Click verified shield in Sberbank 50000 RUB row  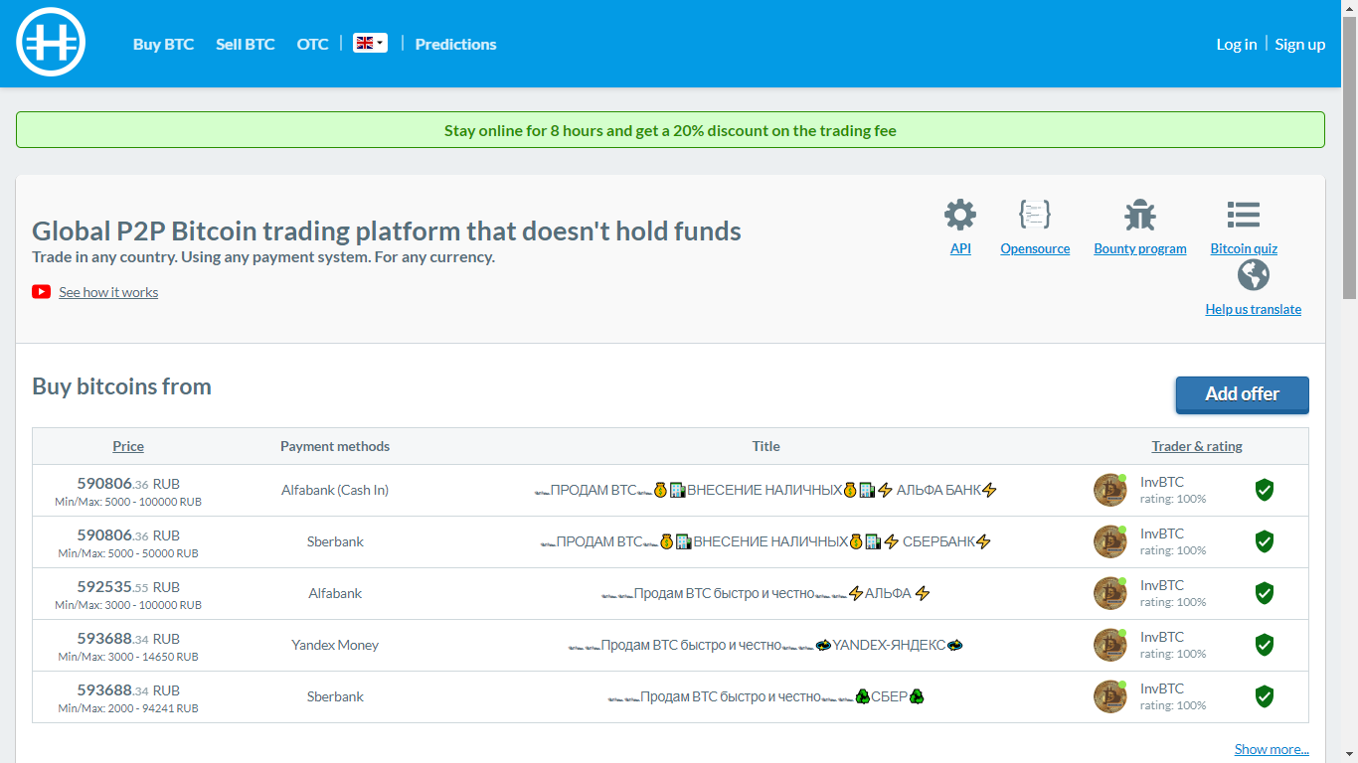1265,541
